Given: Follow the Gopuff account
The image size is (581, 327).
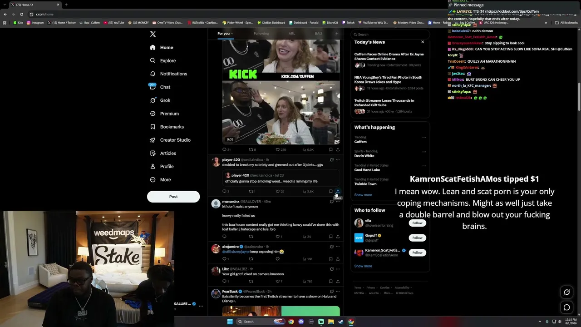Looking at the screenshot, I should 417,238.
